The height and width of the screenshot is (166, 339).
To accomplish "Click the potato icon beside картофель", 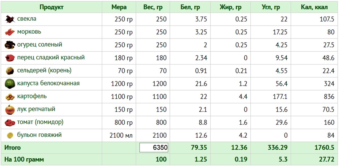I will [x=10, y=97].
